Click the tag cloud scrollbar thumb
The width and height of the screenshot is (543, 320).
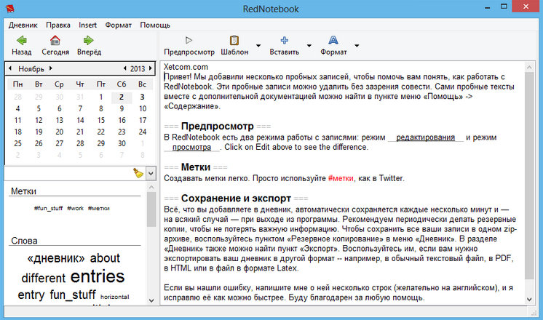pos(151,209)
